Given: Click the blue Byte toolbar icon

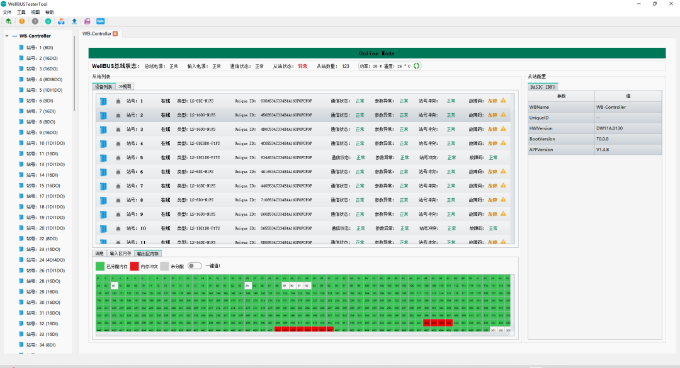Looking at the screenshot, I should [x=101, y=21].
